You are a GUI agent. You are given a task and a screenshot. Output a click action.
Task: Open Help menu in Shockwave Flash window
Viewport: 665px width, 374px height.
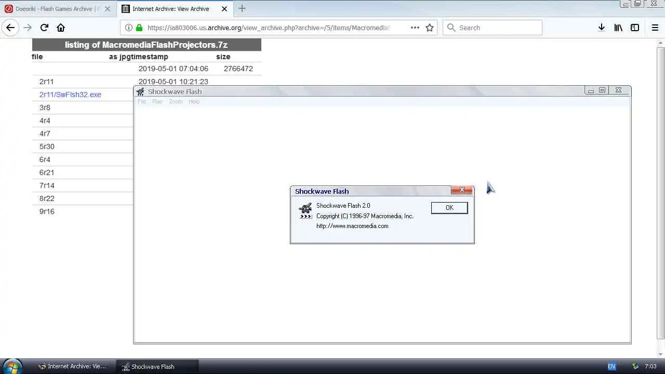[194, 102]
